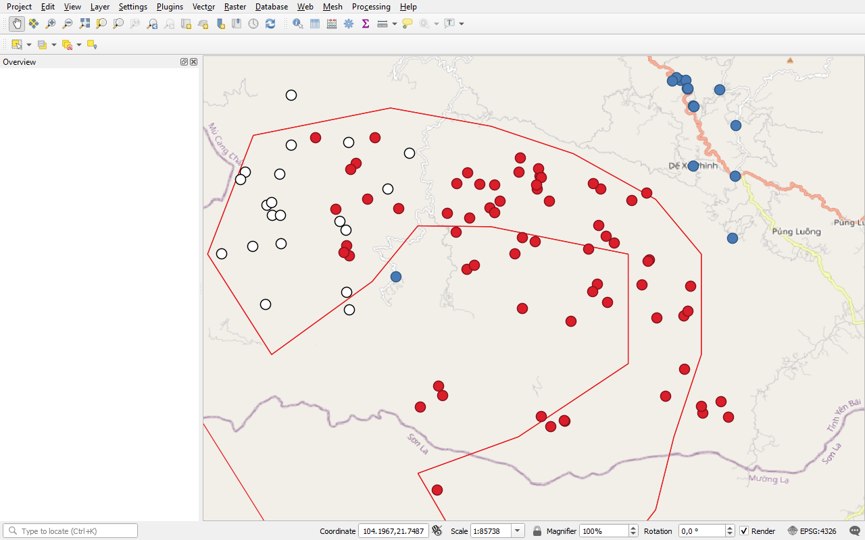The width and height of the screenshot is (865, 540).
Task: Open the Raster menu
Action: (235, 7)
